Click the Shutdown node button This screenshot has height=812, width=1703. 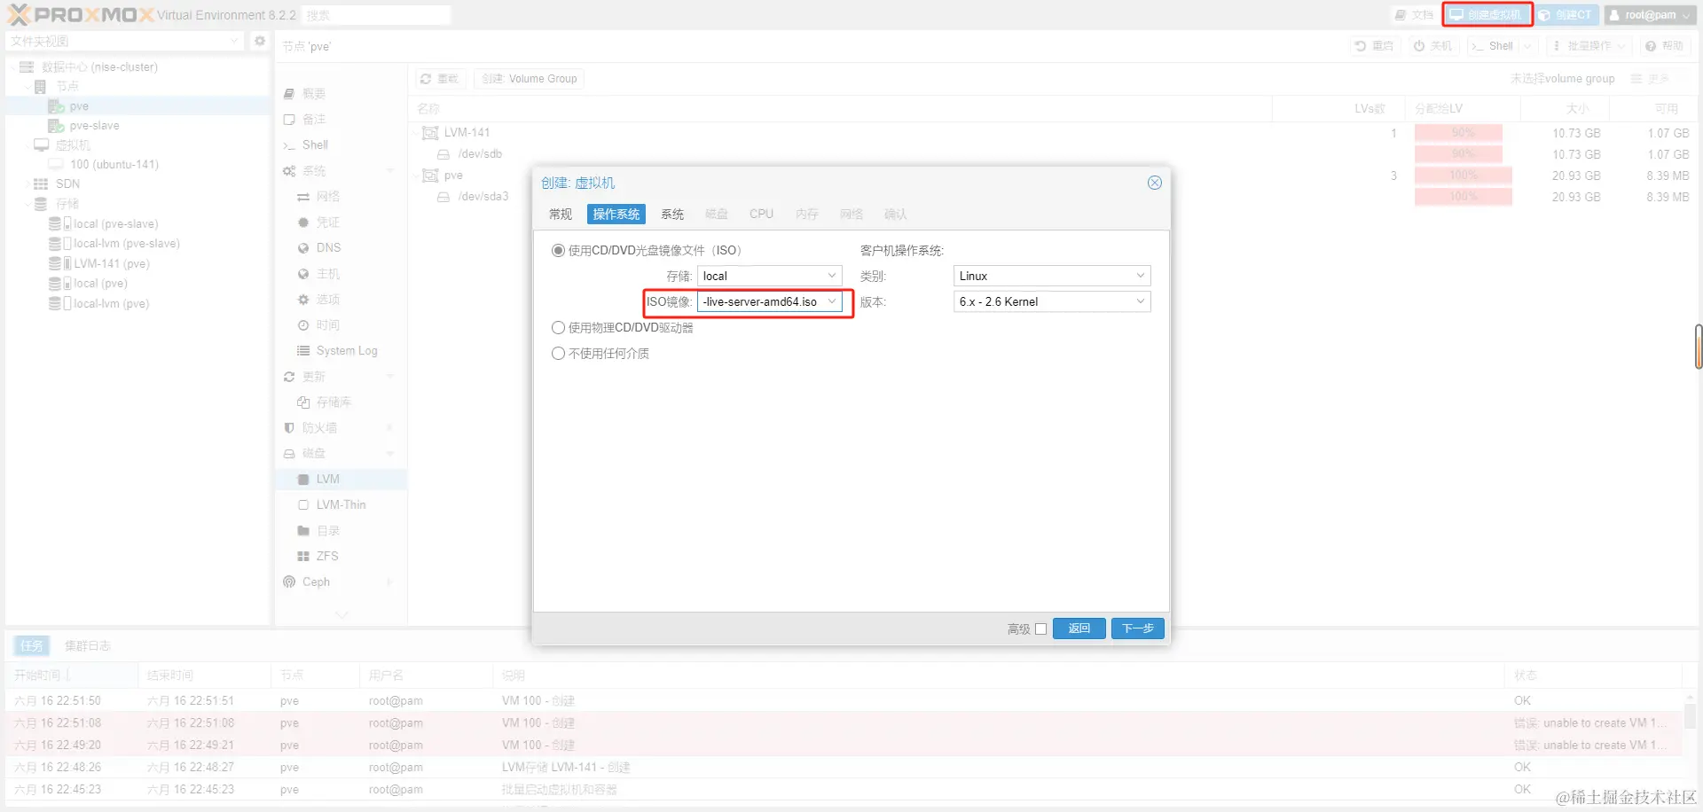[1432, 46]
